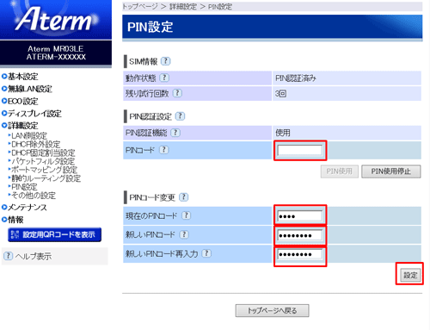The height and width of the screenshot is (330, 430).
Task: Select the PIN認証済み status text
Action: click(x=296, y=78)
